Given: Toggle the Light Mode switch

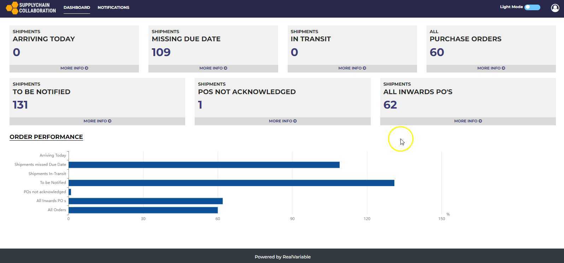Looking at the screenshot, I should coord(532,7).
